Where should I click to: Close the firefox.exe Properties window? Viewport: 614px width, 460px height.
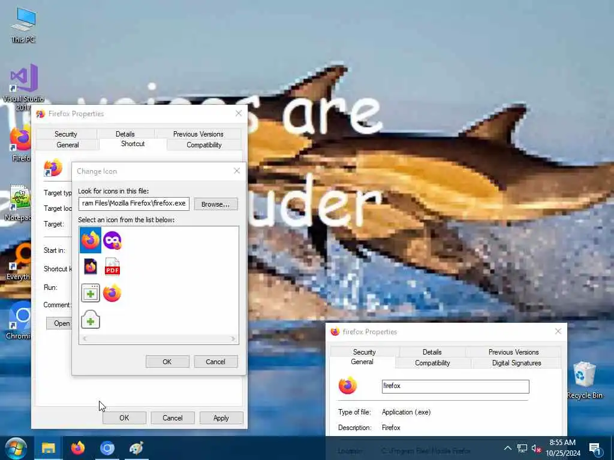(x=558, y=331)
